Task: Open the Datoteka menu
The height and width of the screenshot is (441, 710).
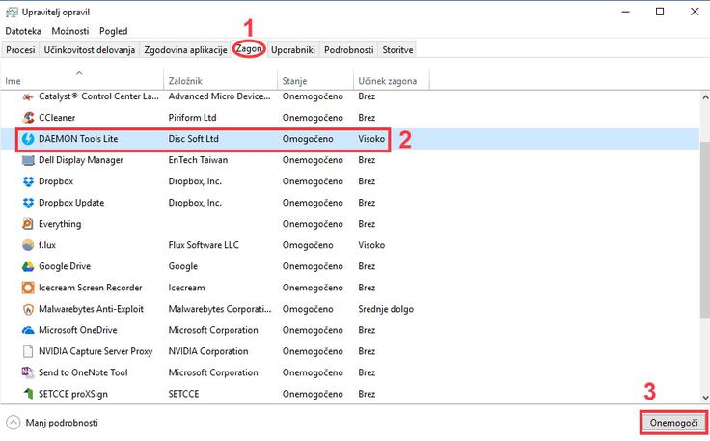Action: 23,31
